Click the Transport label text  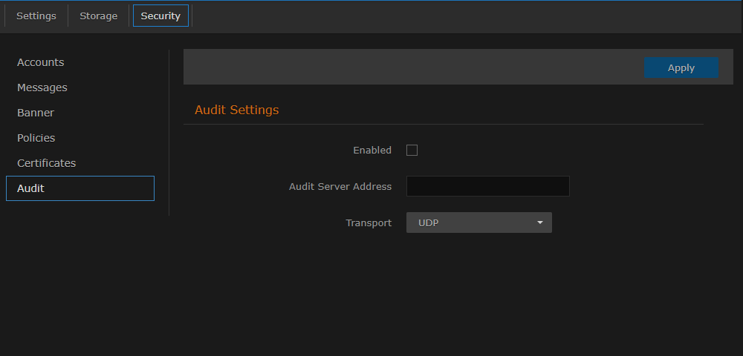click(x=368, y=222)
